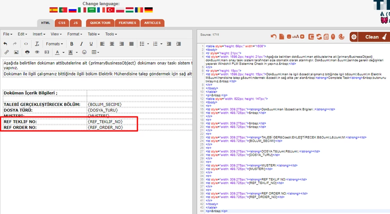Click the DOSYA TÜRÜ: label cell

[x=18, y=110]
